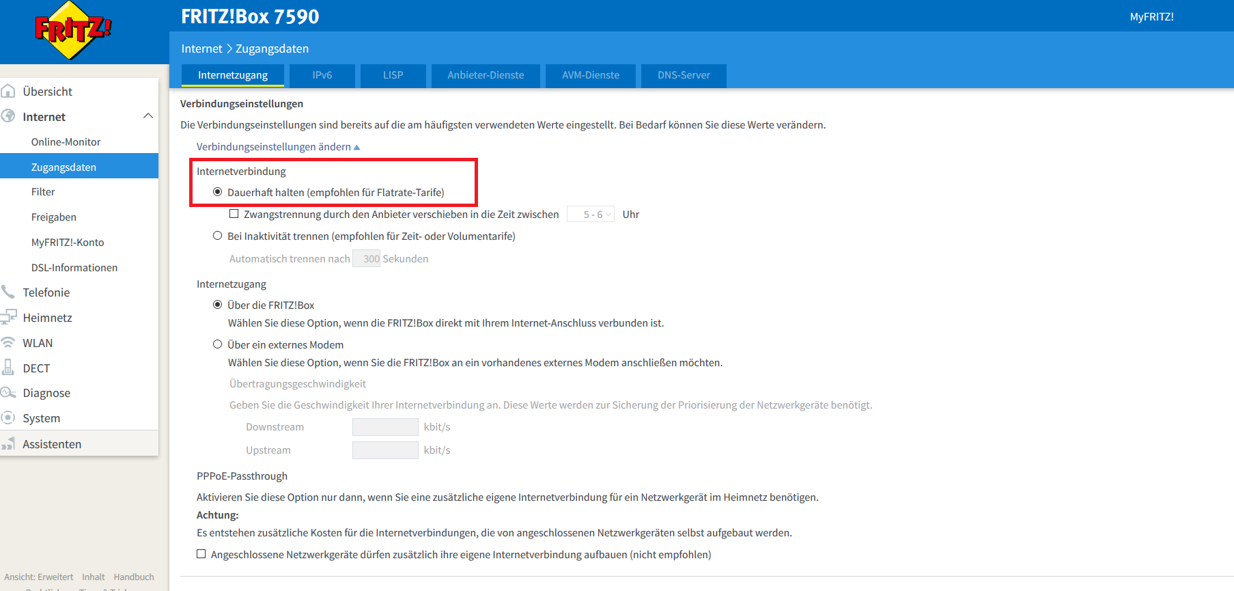Click the Diagnose icon
The image size is (1234, 591).
8,392
